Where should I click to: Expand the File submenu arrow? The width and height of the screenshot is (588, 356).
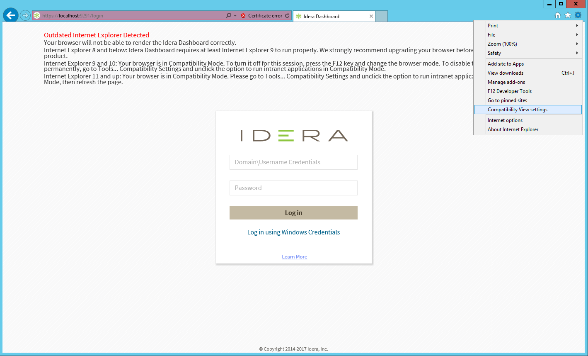tap(577, 35)
